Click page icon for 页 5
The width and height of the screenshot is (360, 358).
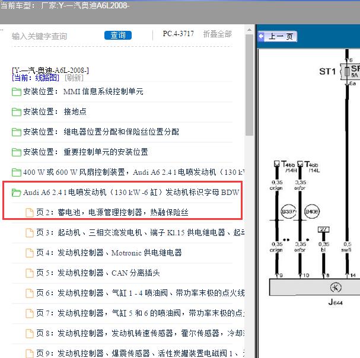coord(30,273)
